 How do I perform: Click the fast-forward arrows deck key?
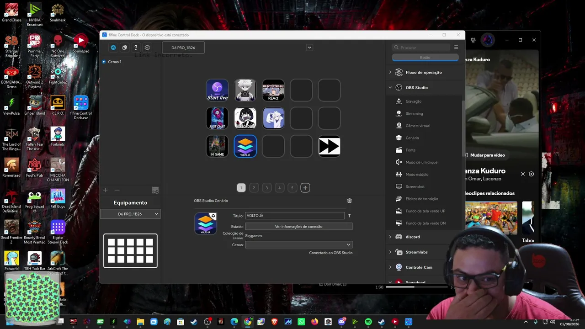pos(329,146)
